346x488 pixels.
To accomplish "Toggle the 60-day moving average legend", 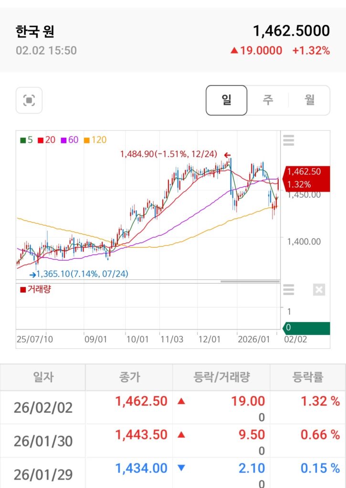I will pos(69,140).
